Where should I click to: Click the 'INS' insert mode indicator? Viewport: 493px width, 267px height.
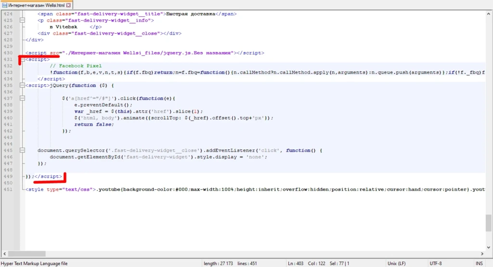(479, 264)
